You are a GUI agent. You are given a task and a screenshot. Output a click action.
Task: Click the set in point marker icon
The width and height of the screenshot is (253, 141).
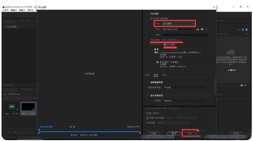tap(70, 127)
